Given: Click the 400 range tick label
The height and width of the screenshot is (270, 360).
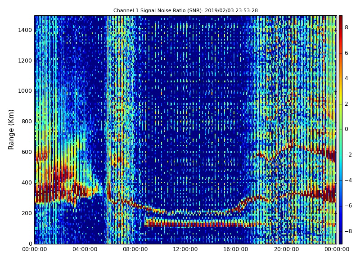Looking at the screenshot, I should click(x=27, y=183).
